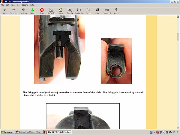
Task: Click the vertical scrollbar thumb
Action: click(178, 37)
